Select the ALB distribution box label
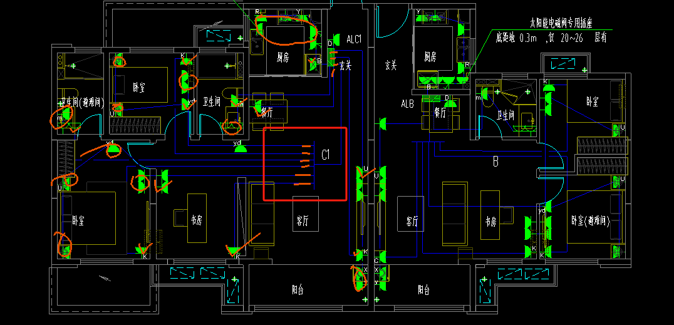 [x=408, y=103]
